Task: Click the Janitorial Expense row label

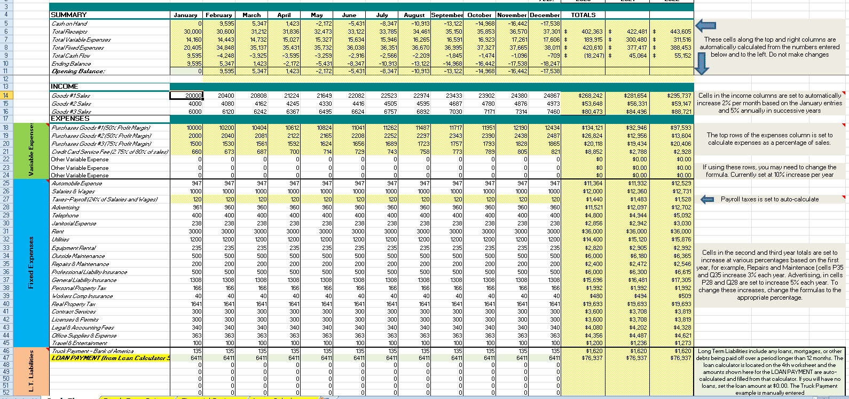Action: pyautogui.click(x=74, y=223)
